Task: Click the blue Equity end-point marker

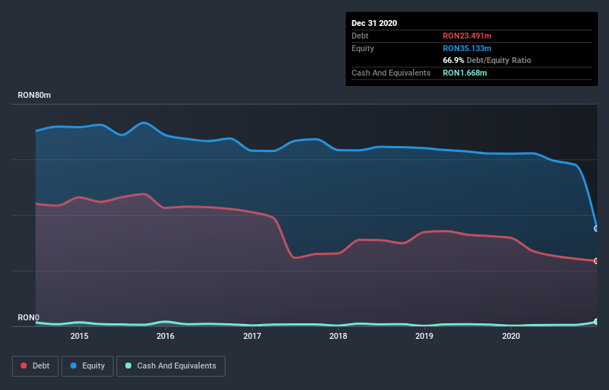Action: pyautogui.click(x=596, y=228)
